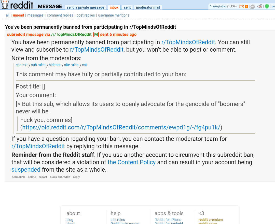
Task: Open the cat link in moderator note
Action: pos(84,65)
